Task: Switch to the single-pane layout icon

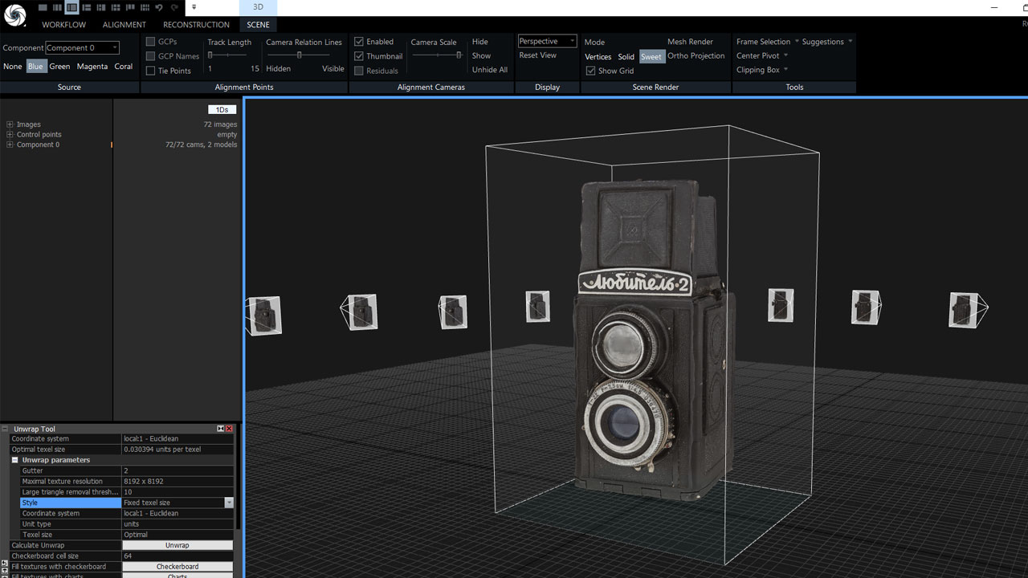Action: tap(43, 7)
